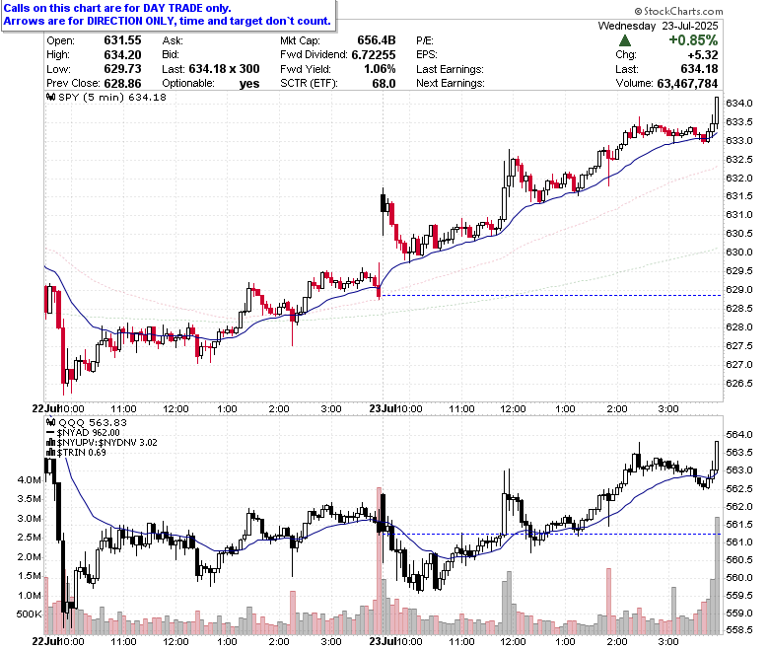Click the blue day trade disclaimer note

click(x=168, y=15)
